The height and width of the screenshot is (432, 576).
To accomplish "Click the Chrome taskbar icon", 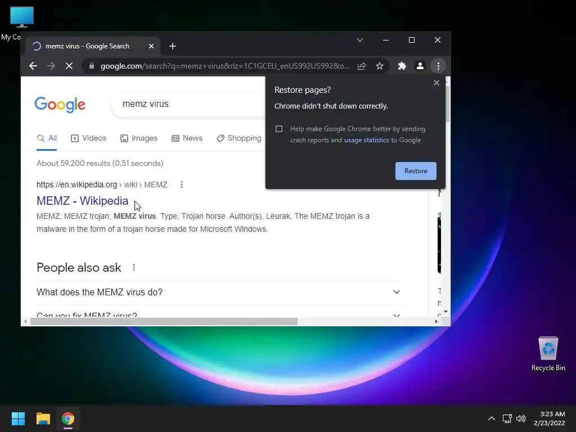I will pyautogui.click(x=68, y=418).
